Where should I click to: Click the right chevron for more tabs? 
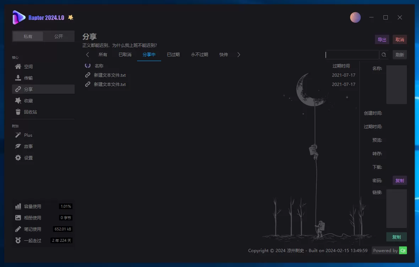(x=239, y=55)
